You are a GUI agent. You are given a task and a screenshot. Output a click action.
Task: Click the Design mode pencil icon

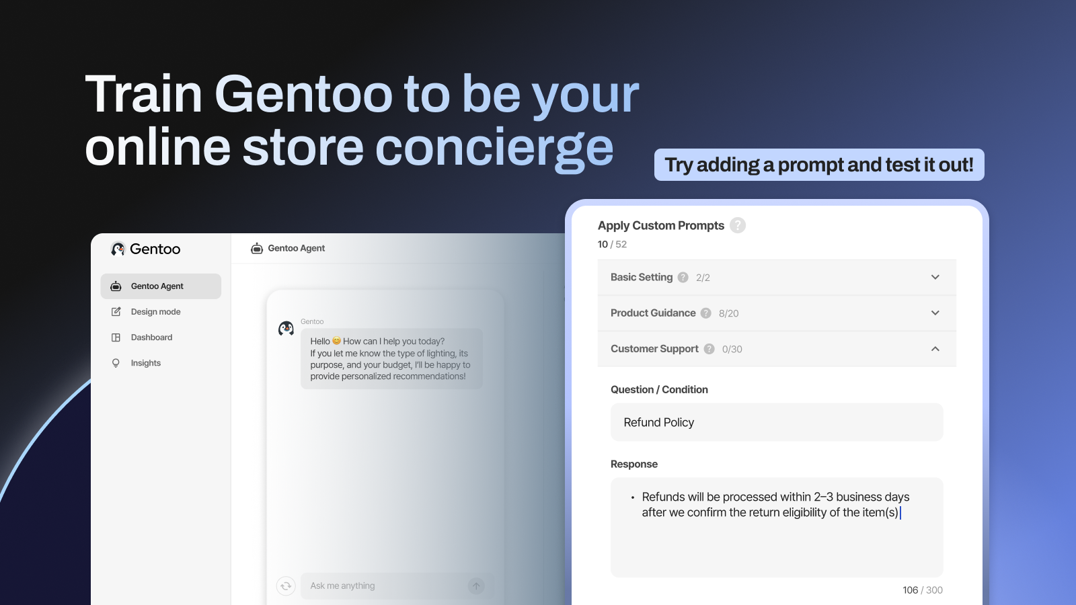(116, 312)
